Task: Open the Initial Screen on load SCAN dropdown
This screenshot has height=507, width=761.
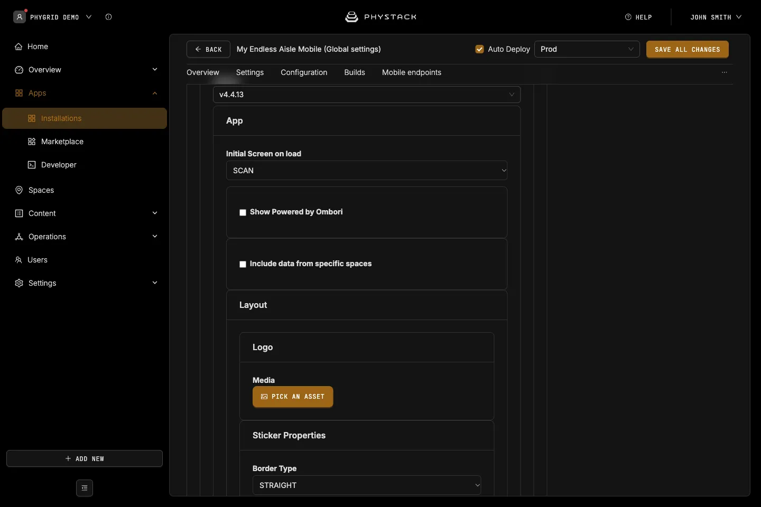Action: (x=367, y=171)
